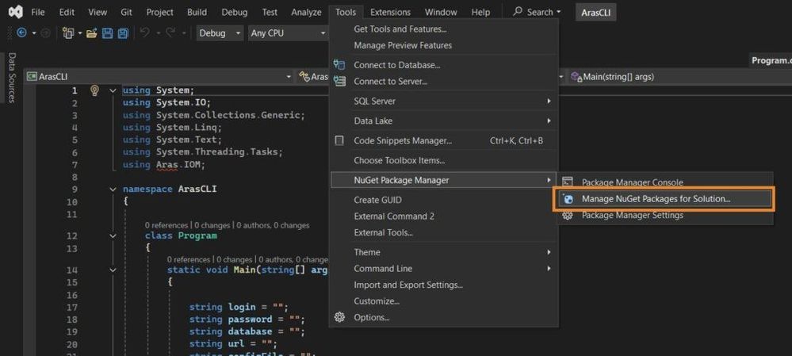
Task: Click the Search box in title bar
Action: pyautogui.click(x=537, y=12)
